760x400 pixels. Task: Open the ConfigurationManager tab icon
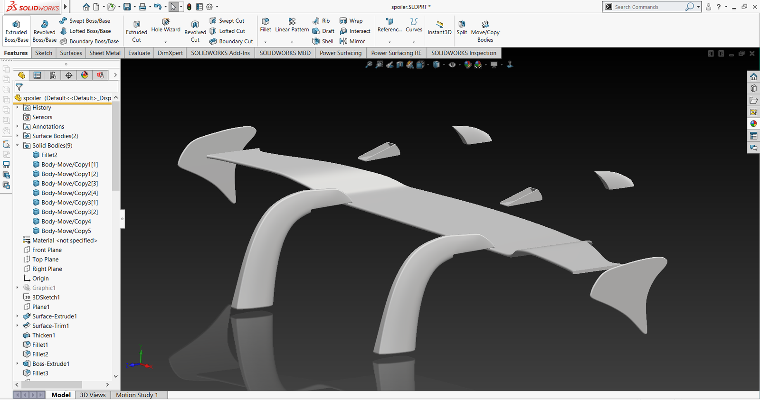coord(53,75)
